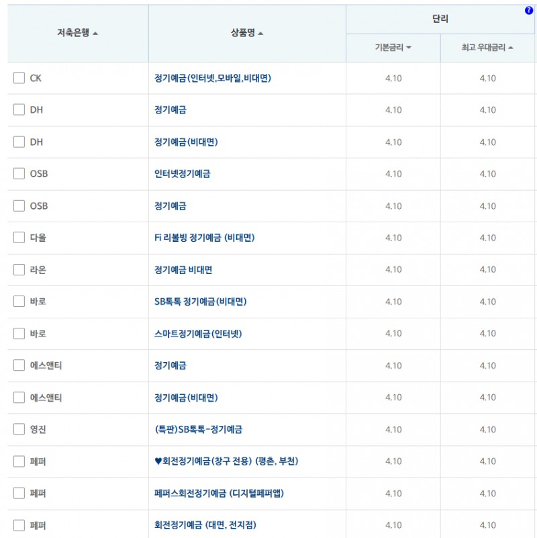The width and height of the screenshot is (537, 538).
Task: Open ♥회전정기예금(창구 전용) (평촌, 부천) link
Action: click(226, 461)
